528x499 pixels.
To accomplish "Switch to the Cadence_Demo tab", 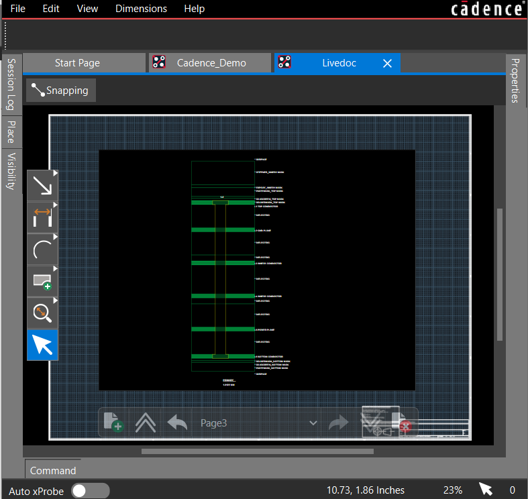I will (210, 63).
